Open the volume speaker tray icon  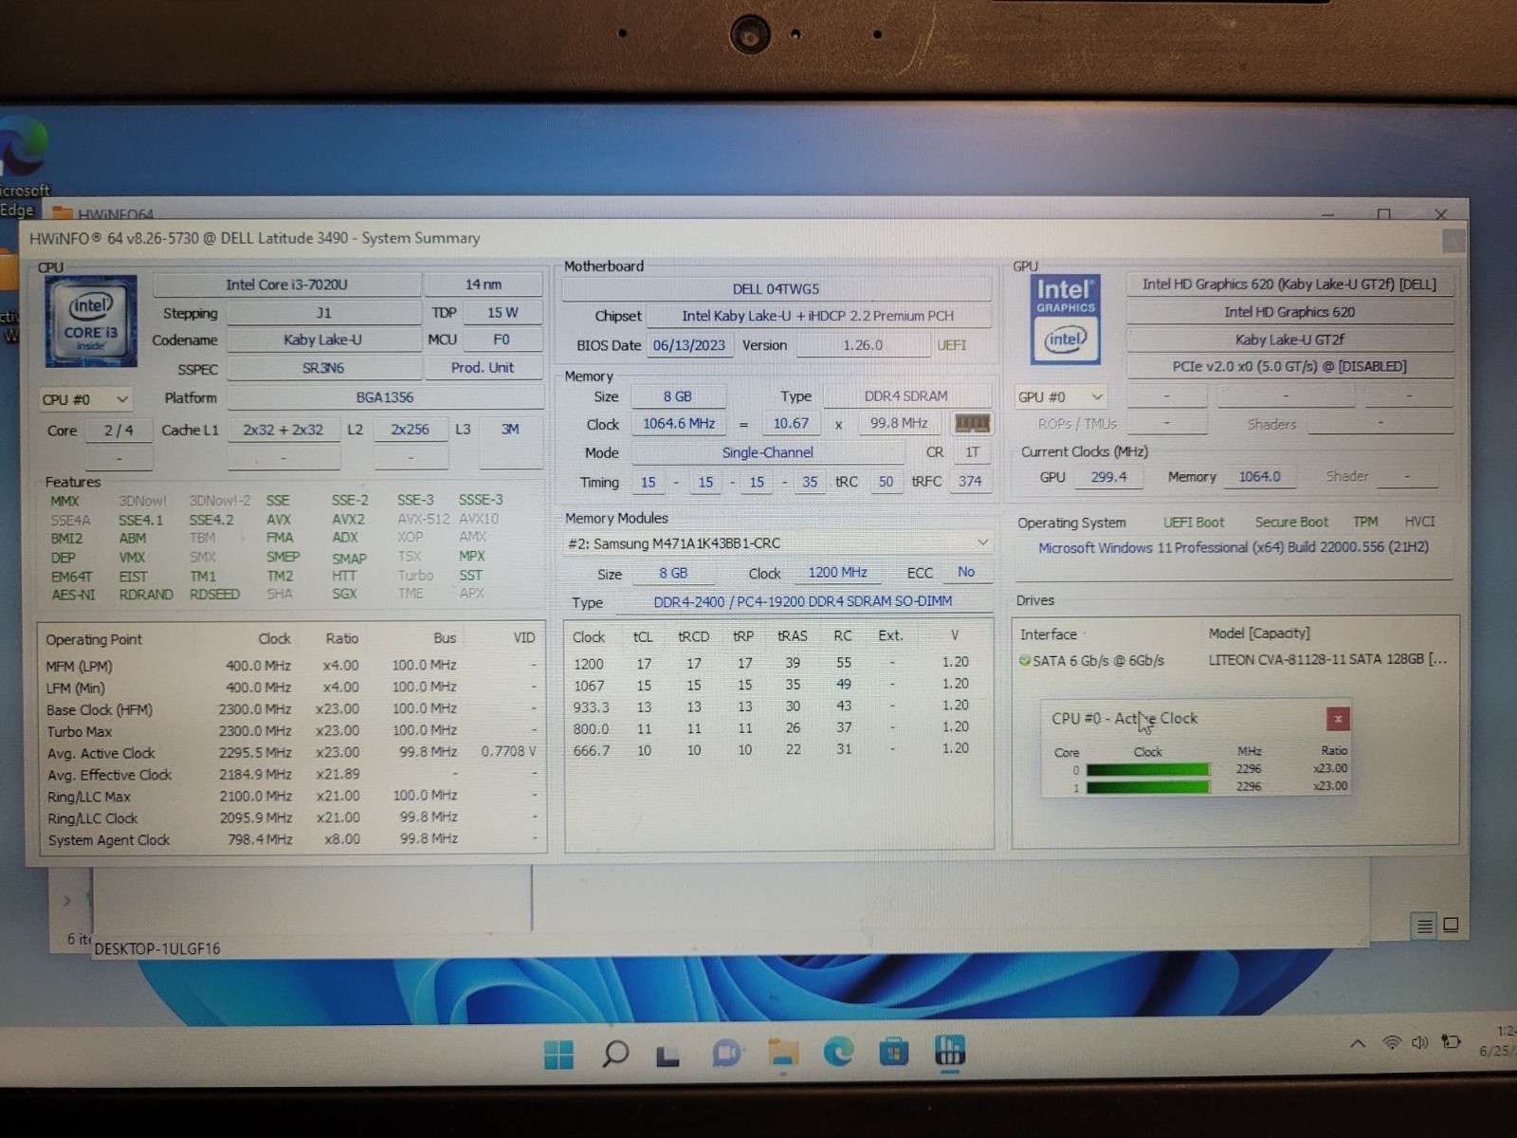(1419, 1042)
